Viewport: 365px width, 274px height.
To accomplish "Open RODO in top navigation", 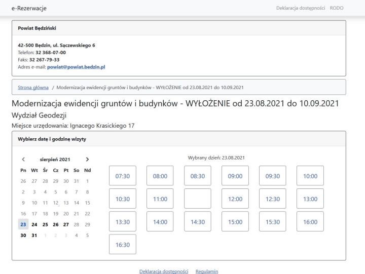I will tap(337, 8).
